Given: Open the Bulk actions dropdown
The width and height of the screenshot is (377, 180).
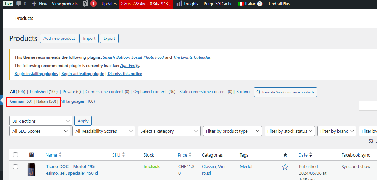Looking at the screenshot, I should click(41, 121).
